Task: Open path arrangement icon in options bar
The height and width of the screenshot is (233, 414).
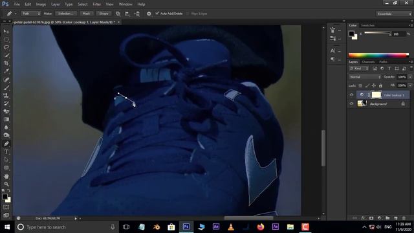Action: [x=137, y=14]
